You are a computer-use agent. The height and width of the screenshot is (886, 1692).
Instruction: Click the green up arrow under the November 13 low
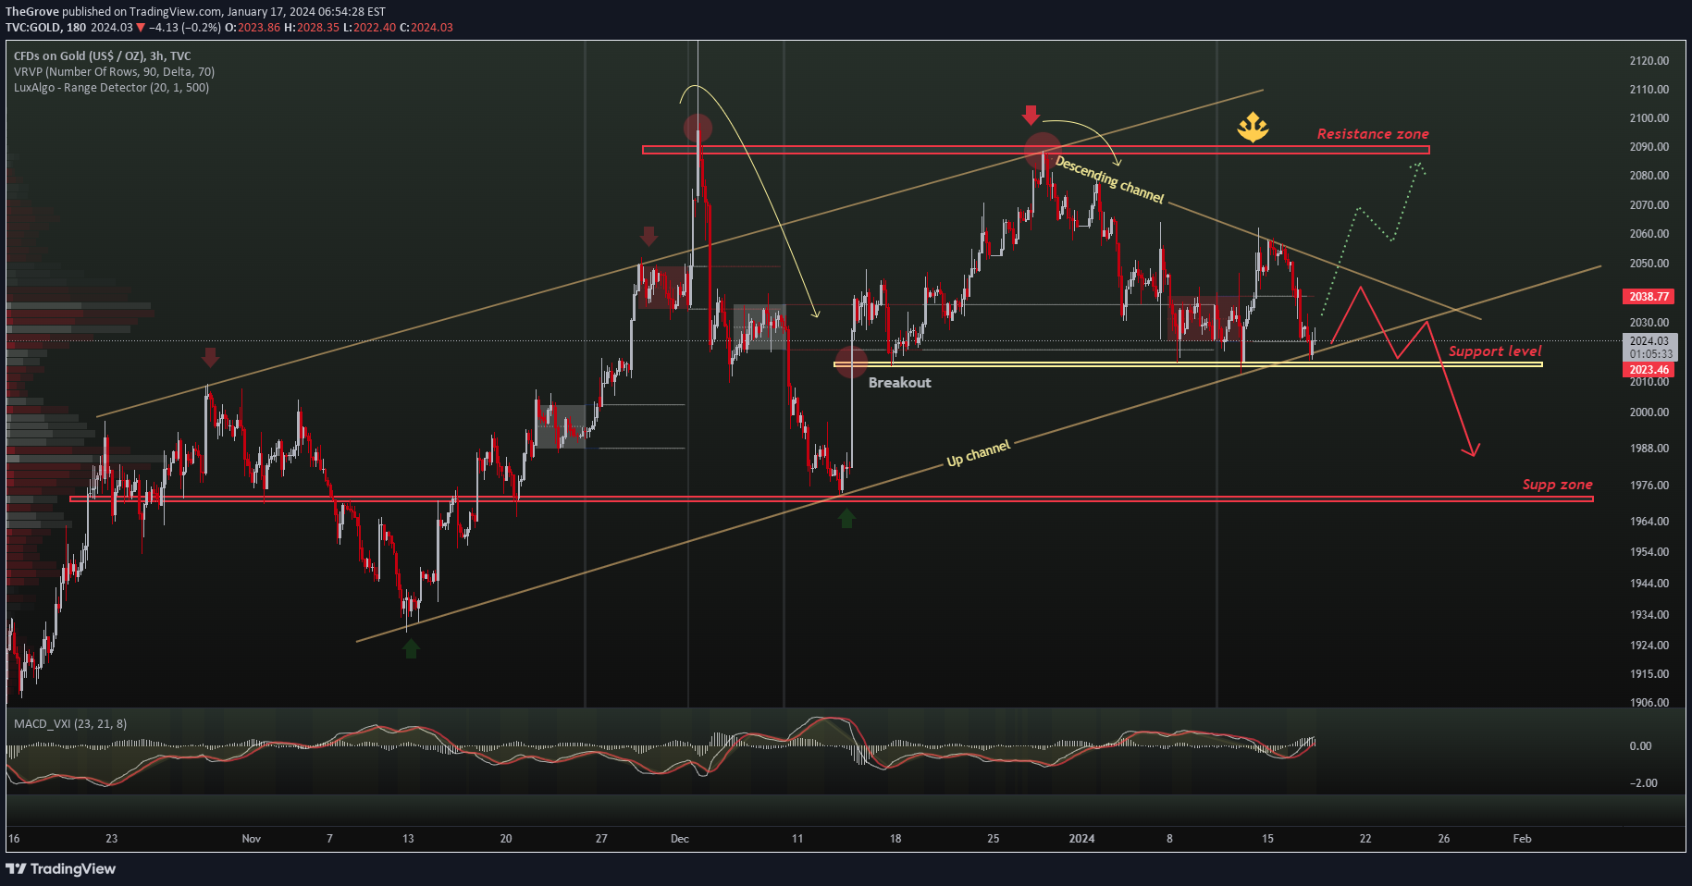[411, 648]
